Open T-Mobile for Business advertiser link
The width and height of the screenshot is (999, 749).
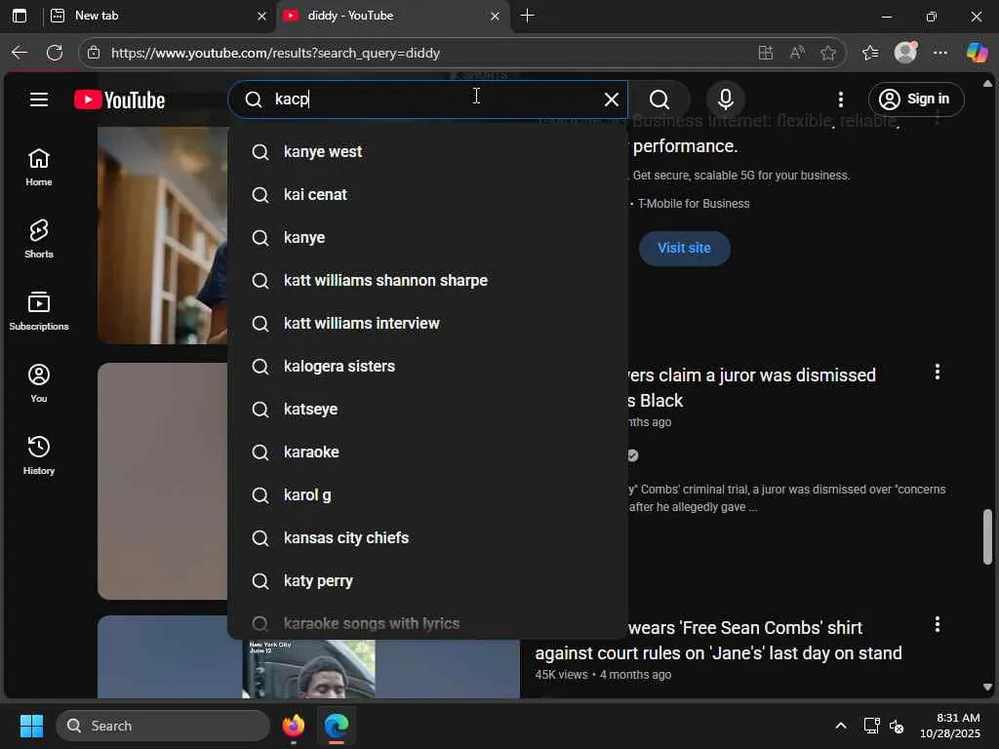694,204
